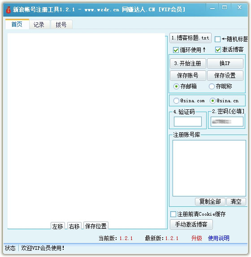
Task: Open the 拨号 tab
Action: [61, 25]
